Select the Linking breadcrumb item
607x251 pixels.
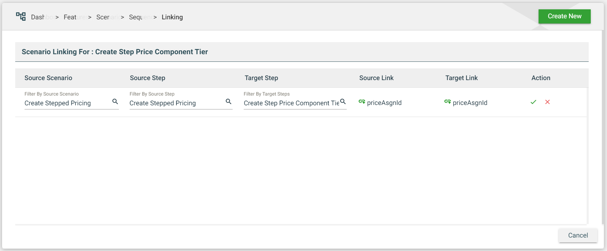click(172, 17)
